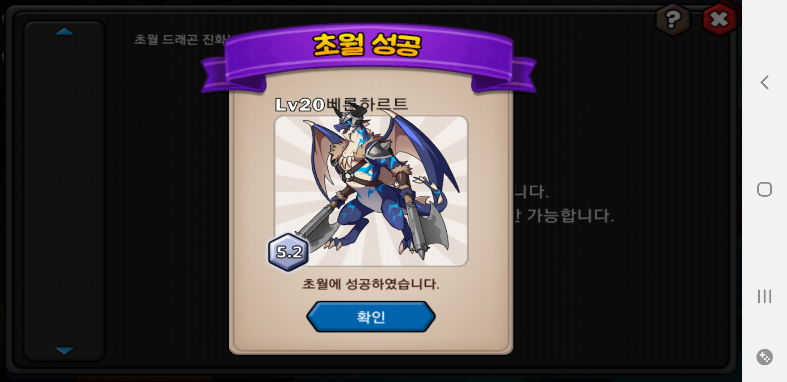Viewport: 787px width, 382px height.
Task: Tap the blue 확인 confirm button
Action: point(371,317)
